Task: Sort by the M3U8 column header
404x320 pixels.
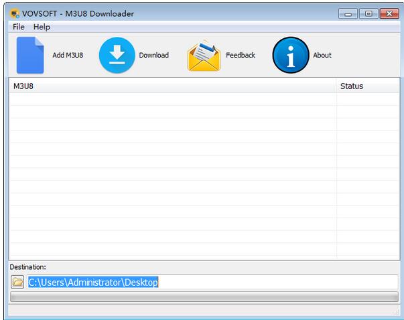Action: pyautogui.click(x=173, y=86)
